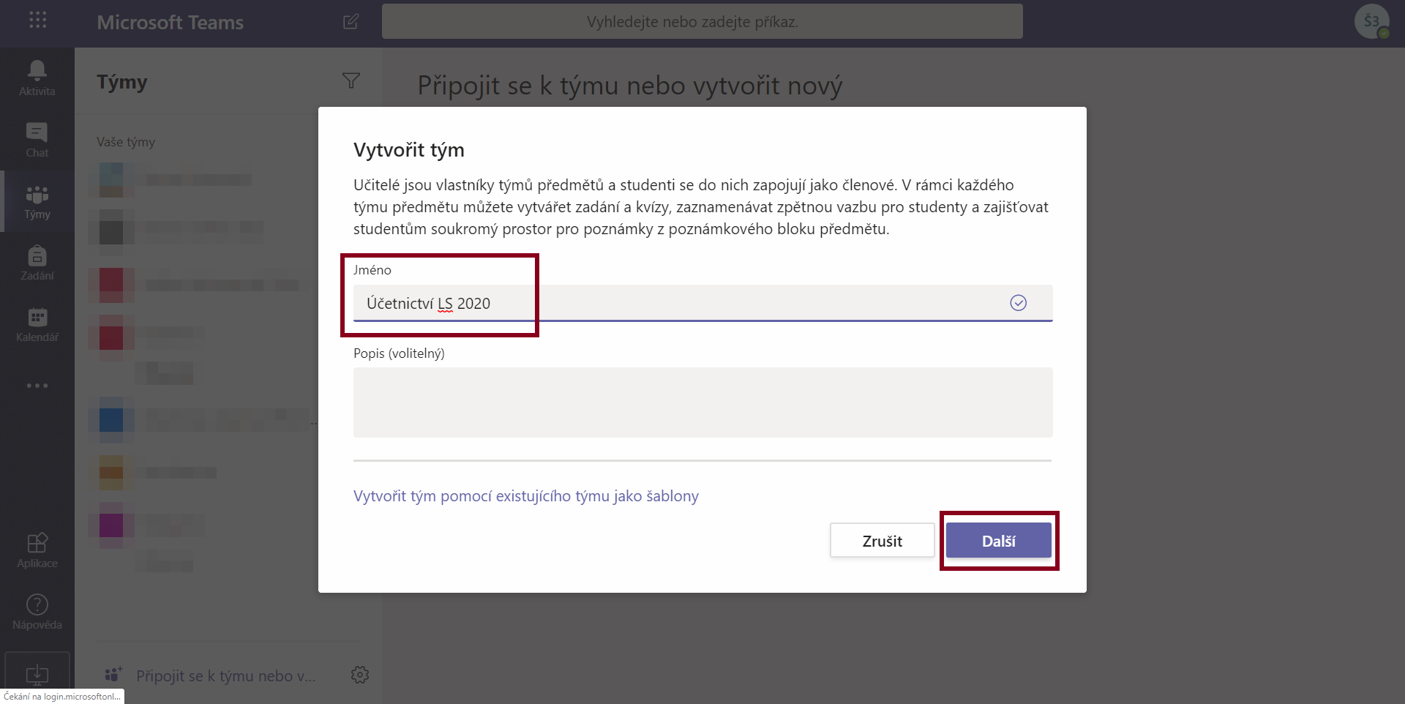Open user profile avatar menu
Screen dimensions: 1405x704
pyautogui.click(x=1372, y=22)
